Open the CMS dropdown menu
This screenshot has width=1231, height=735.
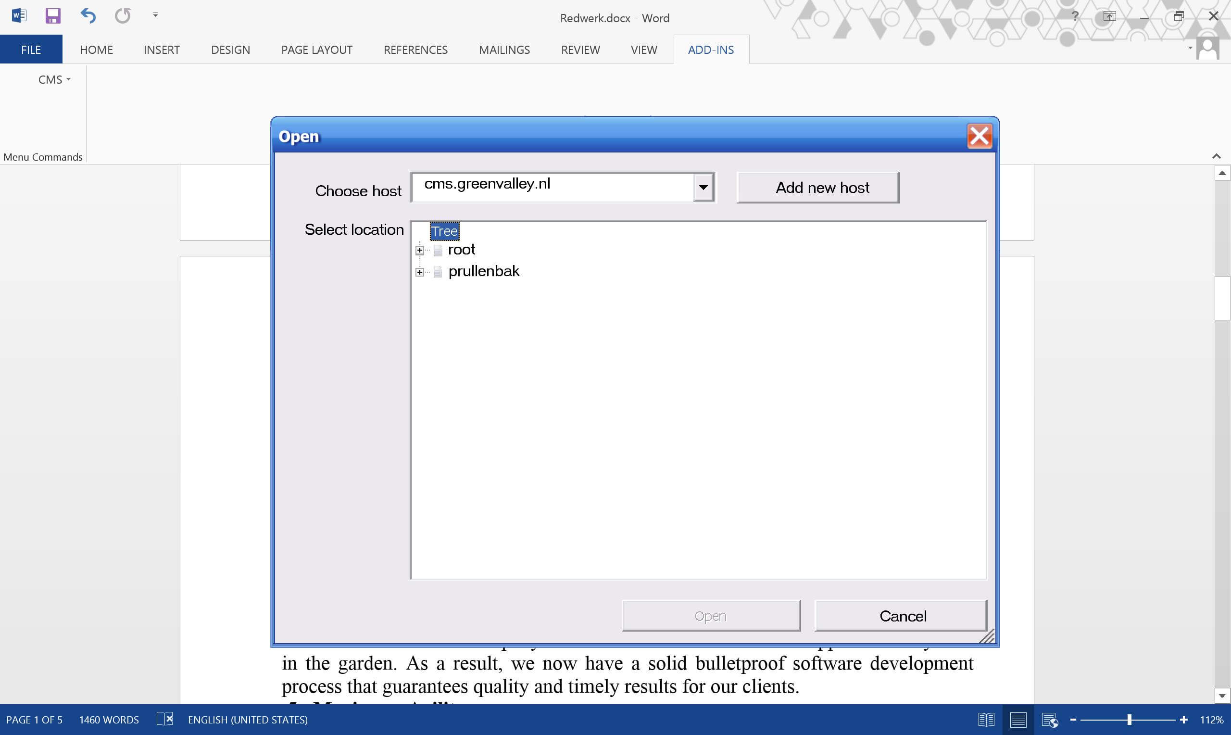point(54,80)
